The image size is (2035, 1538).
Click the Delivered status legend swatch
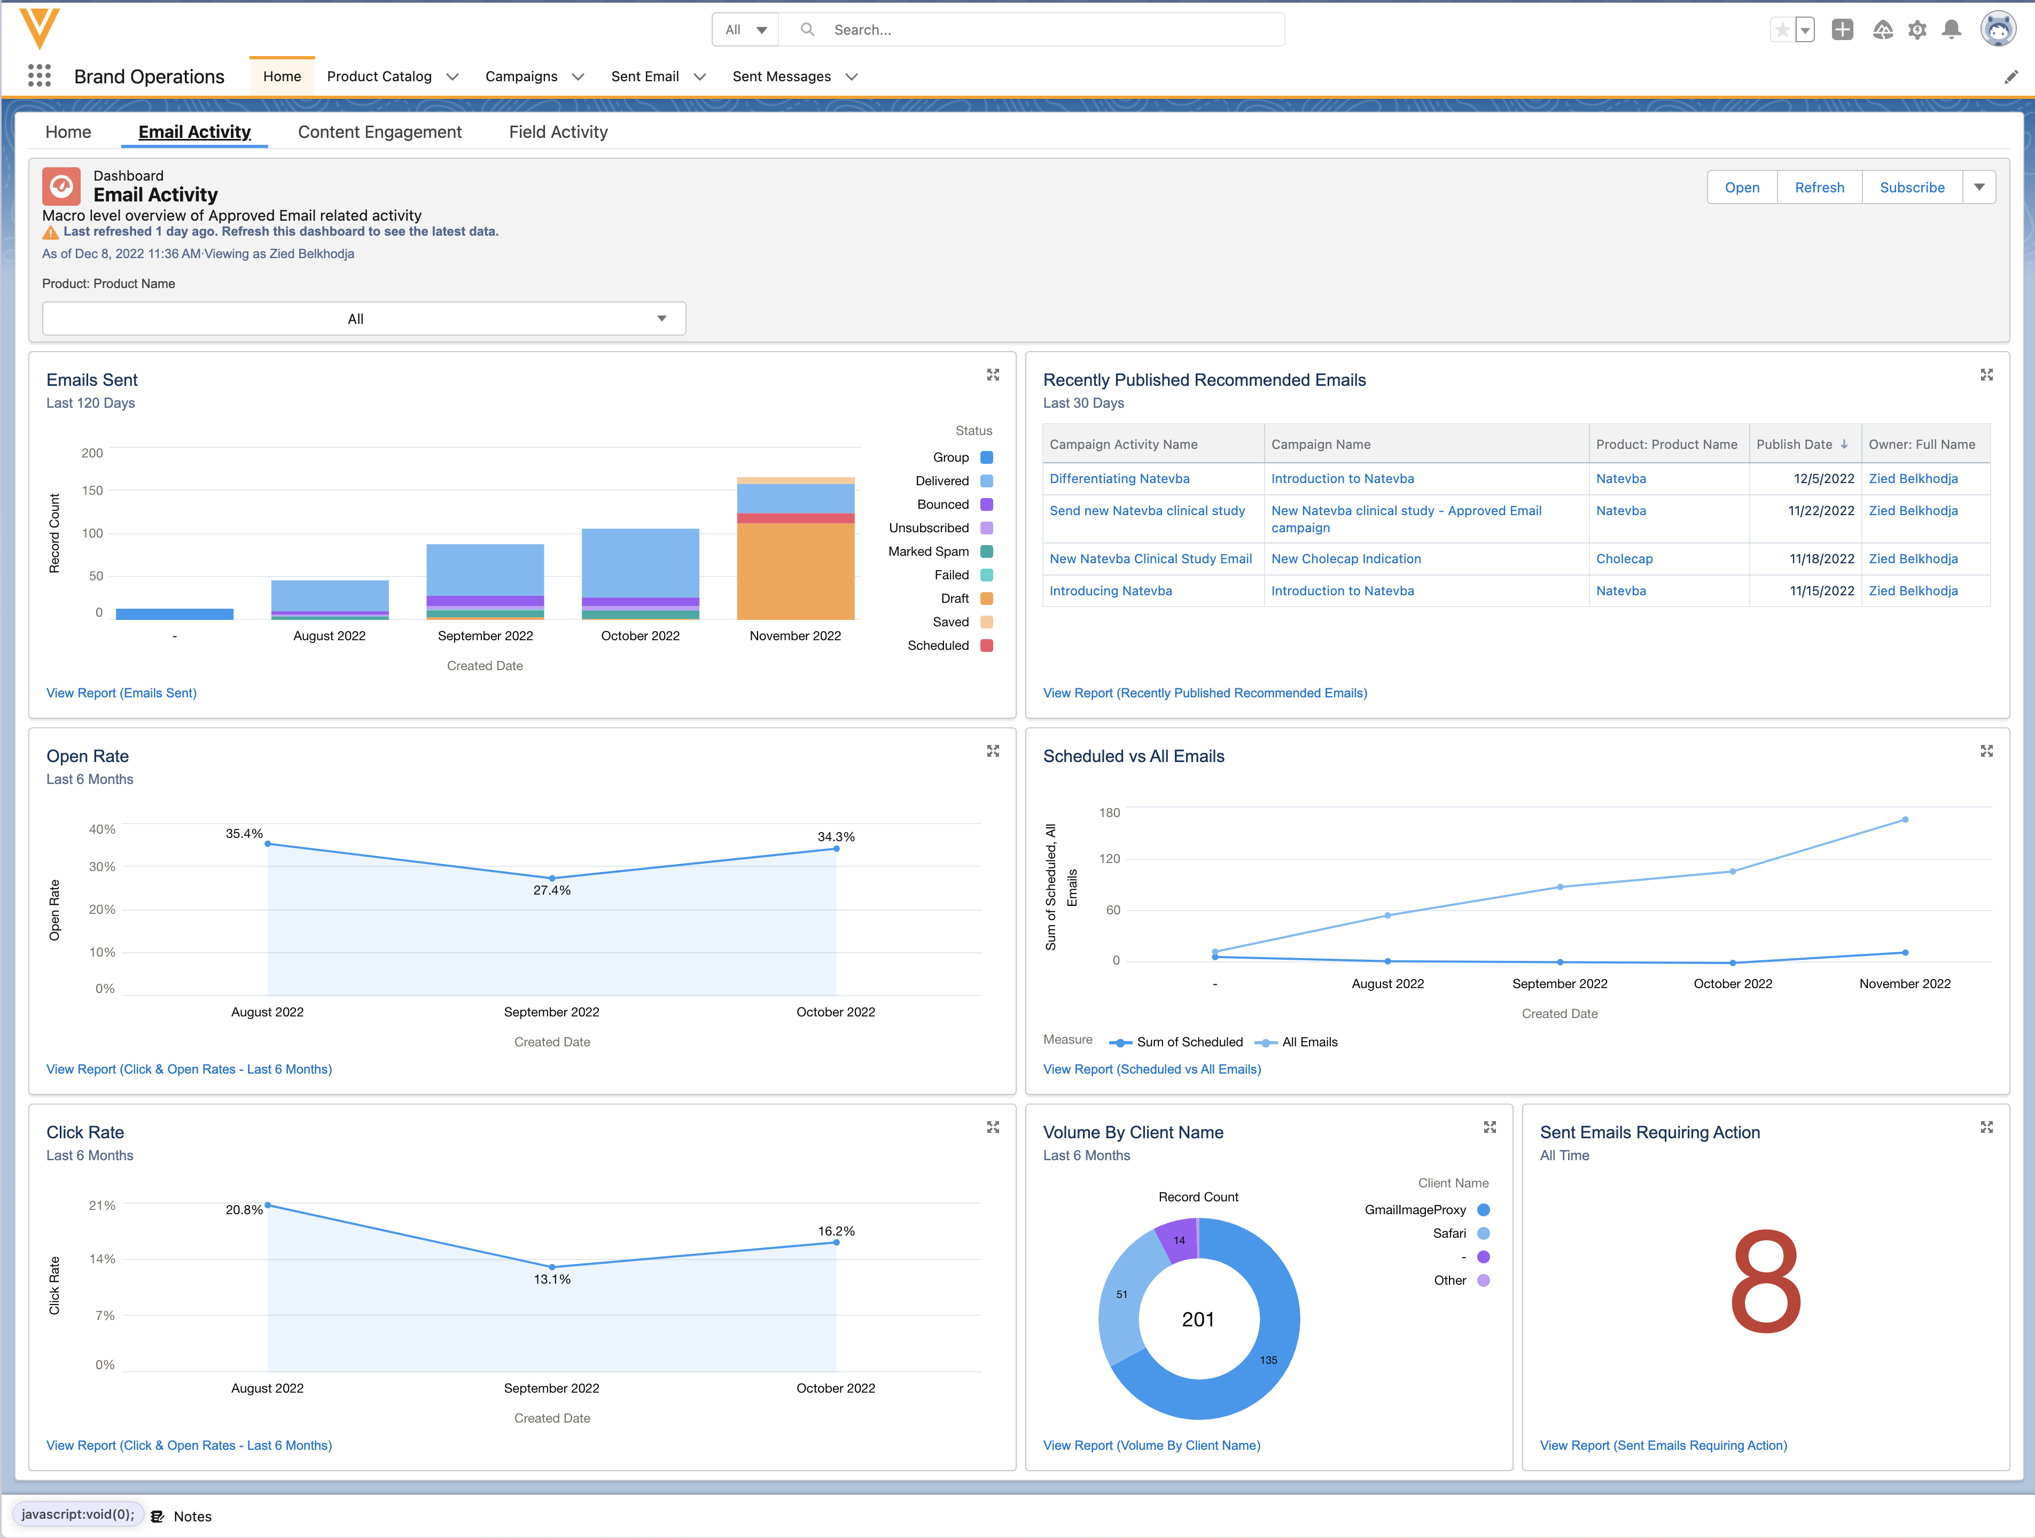coord(986,480)
